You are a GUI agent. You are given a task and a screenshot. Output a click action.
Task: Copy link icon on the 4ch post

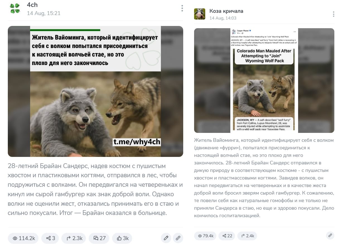(178, 238)
